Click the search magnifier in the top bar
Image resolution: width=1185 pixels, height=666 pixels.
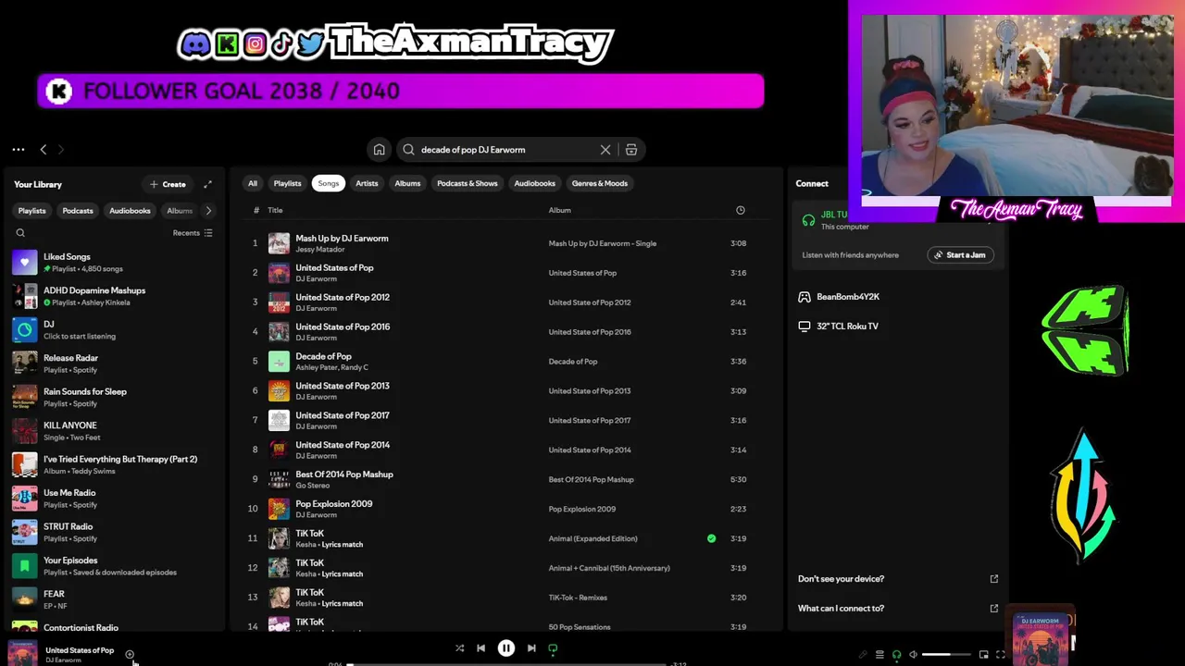coord(408,150)
